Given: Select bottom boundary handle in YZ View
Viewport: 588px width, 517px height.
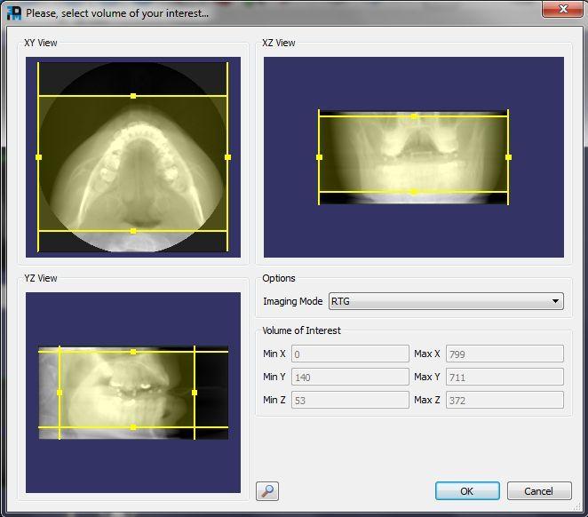Looking at the screenshot, I should (x=133, y=427).
